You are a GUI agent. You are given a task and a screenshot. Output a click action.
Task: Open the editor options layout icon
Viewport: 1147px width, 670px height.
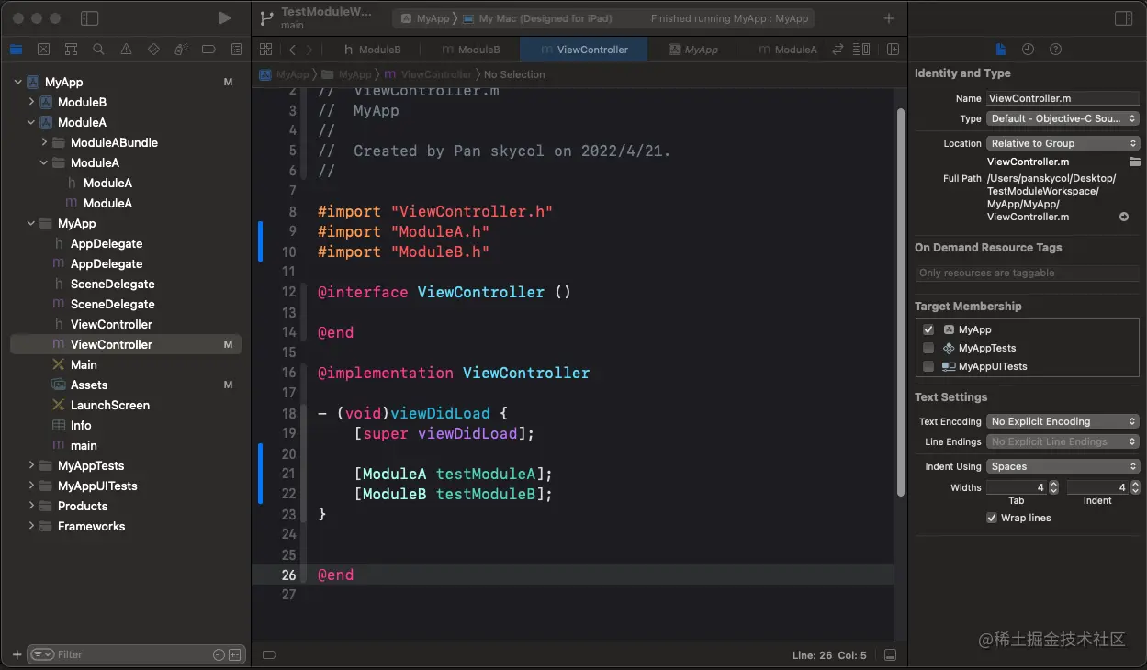[861, 50]
